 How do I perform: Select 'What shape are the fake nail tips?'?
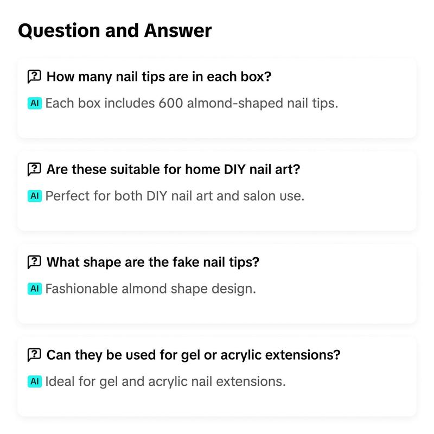[x=153, y=262]
